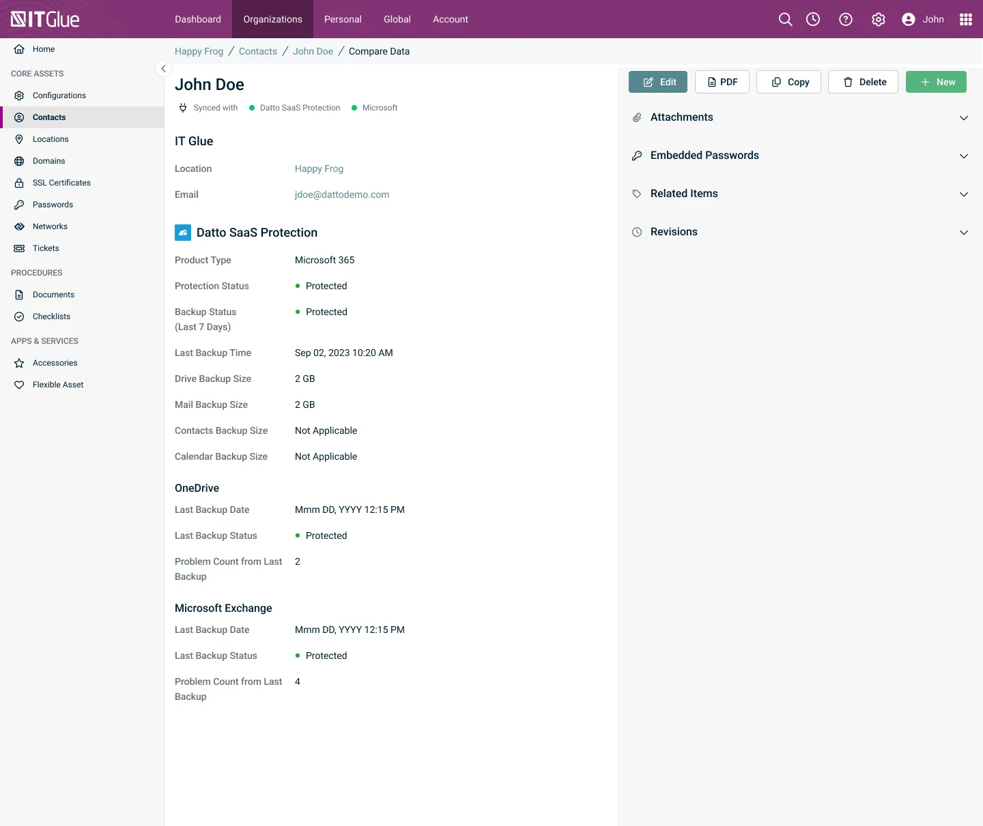Expand the Related Items panel
The image size is (983, 826).
click(963, 194)
